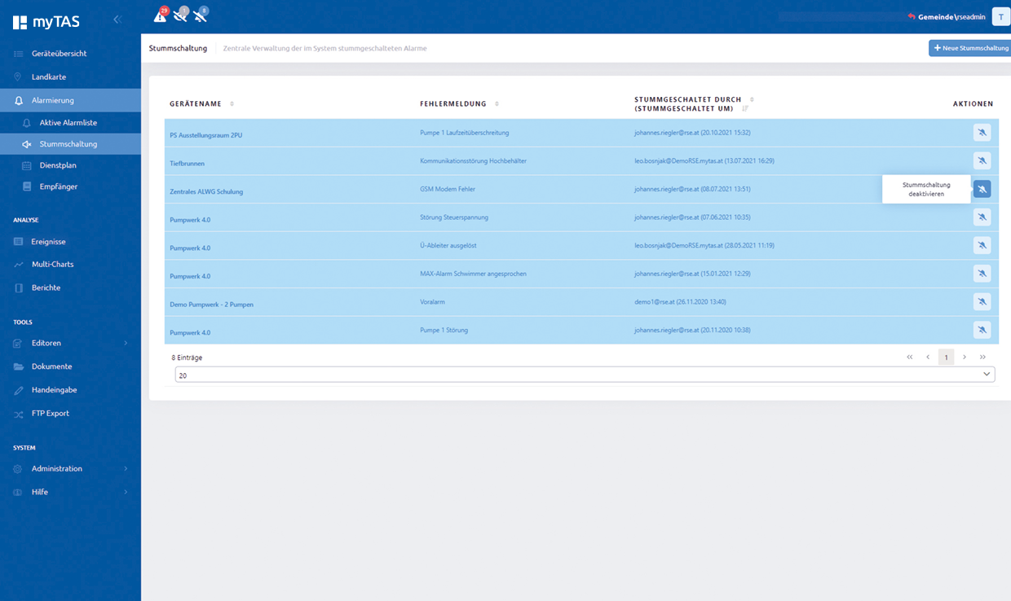Image resolution: width=1011 pixels, height=601 pixels.
Task: Open device link Tiefbrunnen
Action: 187,163
